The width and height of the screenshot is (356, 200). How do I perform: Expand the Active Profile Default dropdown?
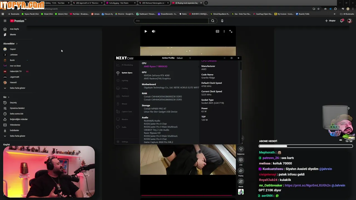[x=184, y=58]
